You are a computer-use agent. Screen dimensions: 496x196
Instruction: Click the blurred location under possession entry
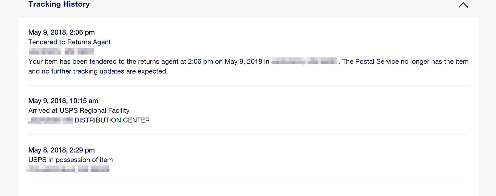pos(69,169)
